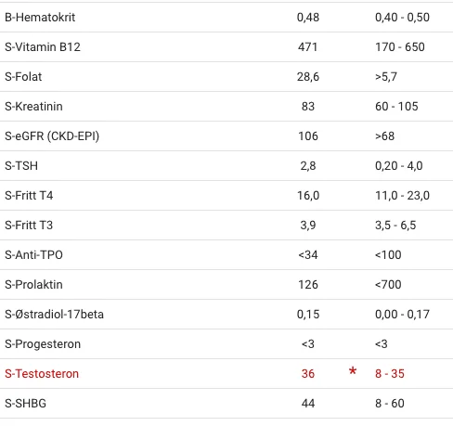Select the S-Folat result value 28,6
Image resolution: width=453 pixels, height=426 pixels.
[x=308, y=77]
